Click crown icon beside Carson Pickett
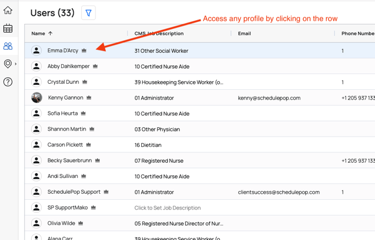This screenshot has width=375, height=240. [x=88, y=145]
